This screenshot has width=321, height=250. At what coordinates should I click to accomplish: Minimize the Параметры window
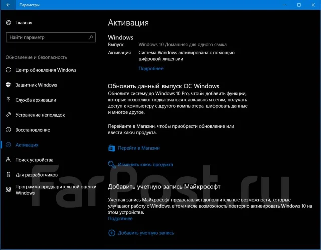(284, 5)
